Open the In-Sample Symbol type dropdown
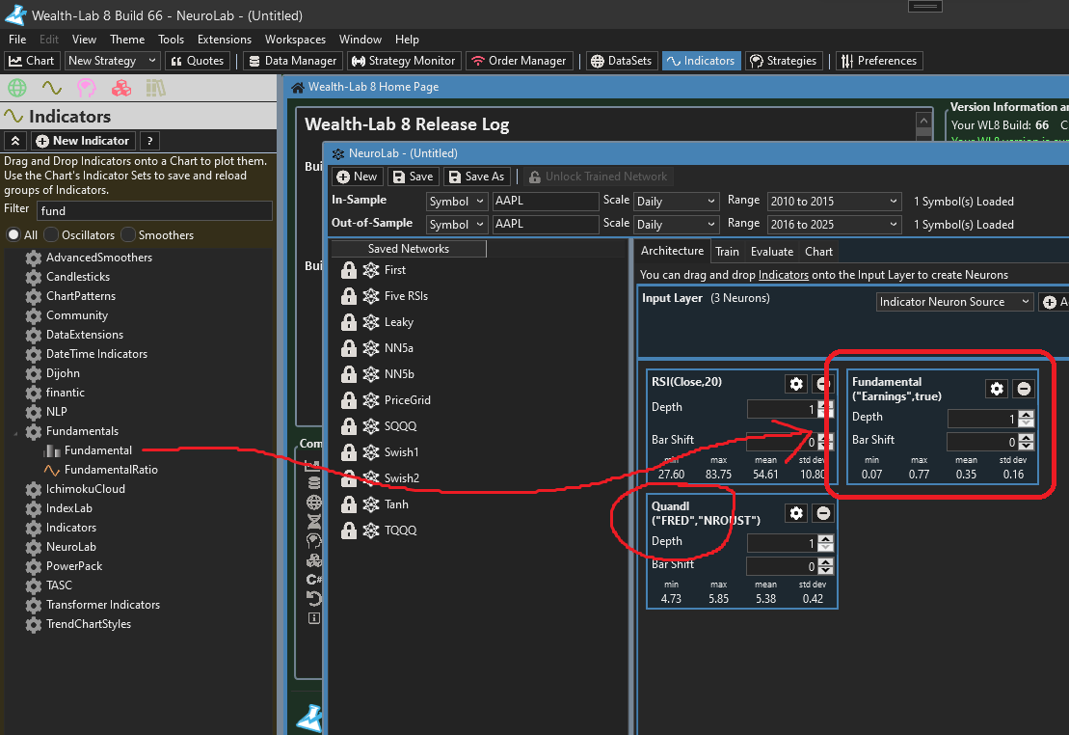Image resolution: width=1069 pixels, height=735 pixels. point(456,202)
